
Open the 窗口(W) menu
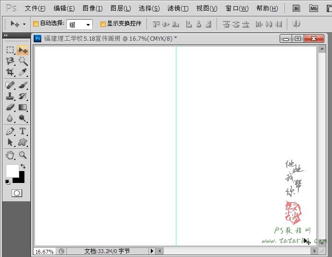pos(237,9)
